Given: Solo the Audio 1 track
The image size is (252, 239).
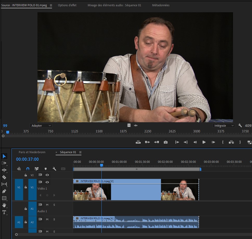Looking at the screenshot, I should [54, 205].
